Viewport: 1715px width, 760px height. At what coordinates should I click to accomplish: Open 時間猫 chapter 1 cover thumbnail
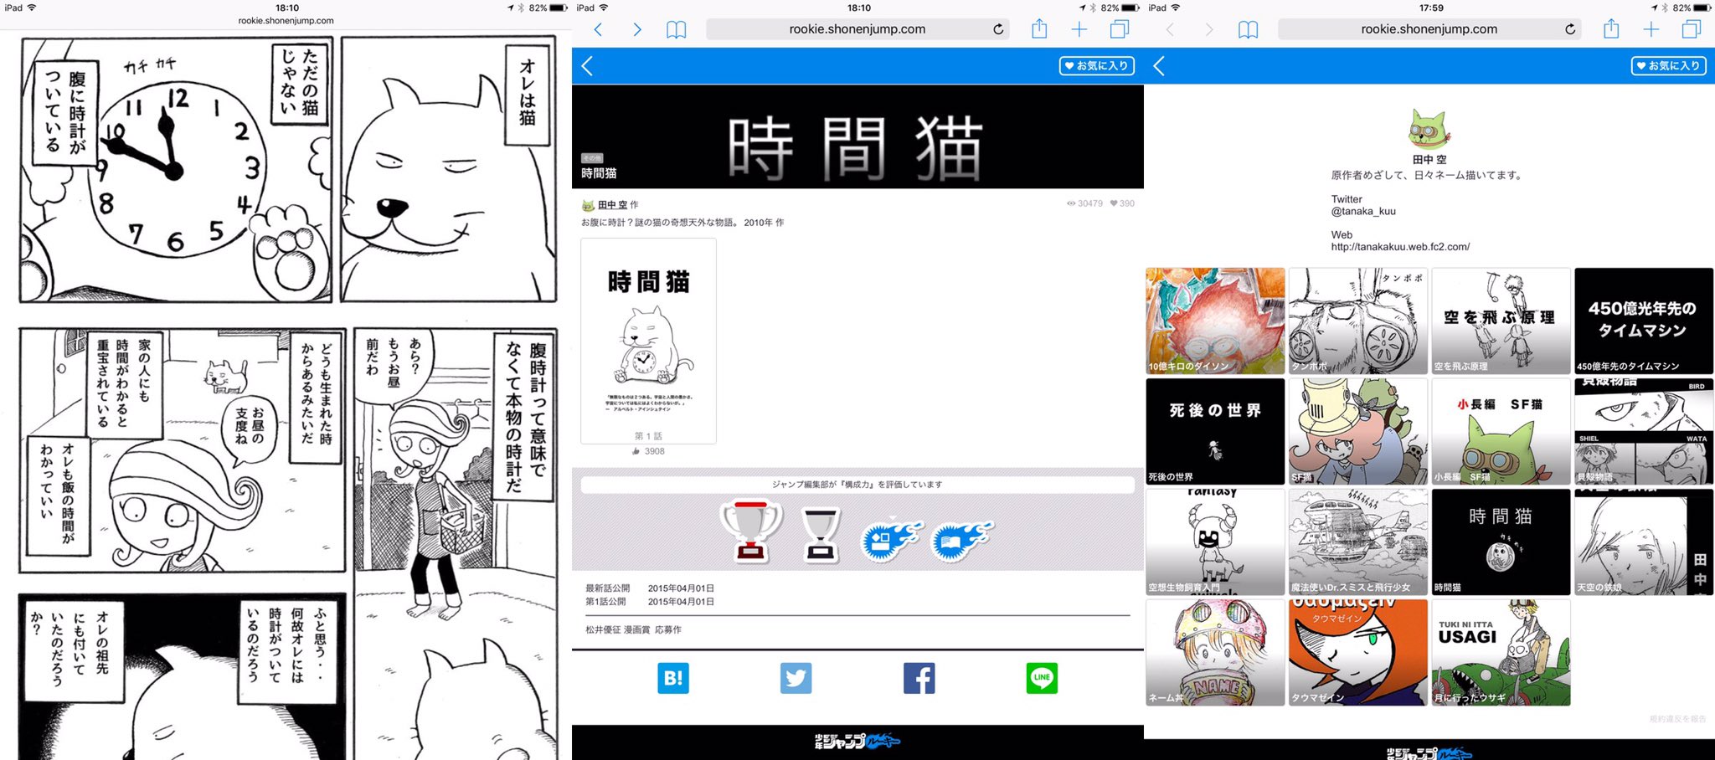click(x=649, y=341)
